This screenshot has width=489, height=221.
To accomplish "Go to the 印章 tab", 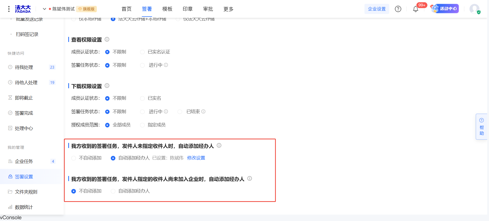I will point(187,9).
